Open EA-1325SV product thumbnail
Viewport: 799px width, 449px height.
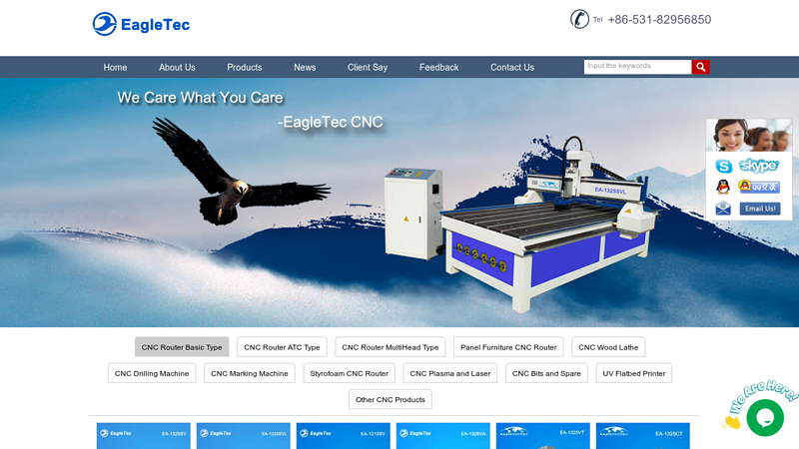point(144,436)
